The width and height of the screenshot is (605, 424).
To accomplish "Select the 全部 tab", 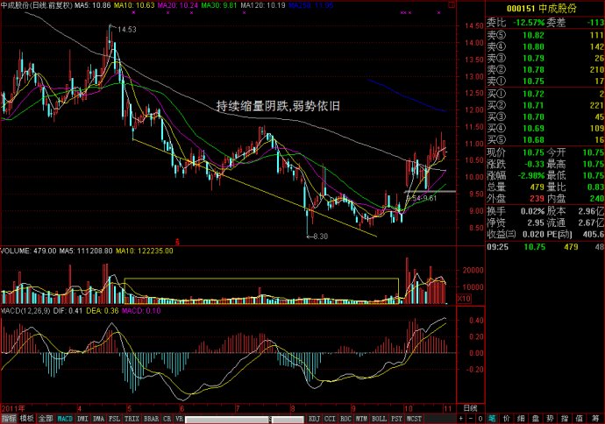I will point(45,419).
